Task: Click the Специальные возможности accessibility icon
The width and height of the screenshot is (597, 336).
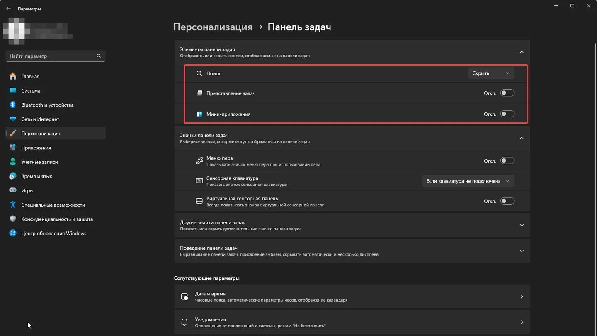Action: (x=13, y=205)
